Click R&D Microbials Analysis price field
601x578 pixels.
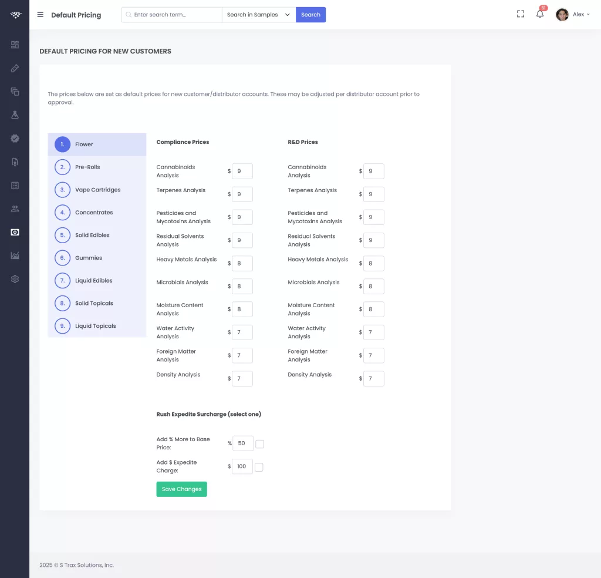[374, 286]
